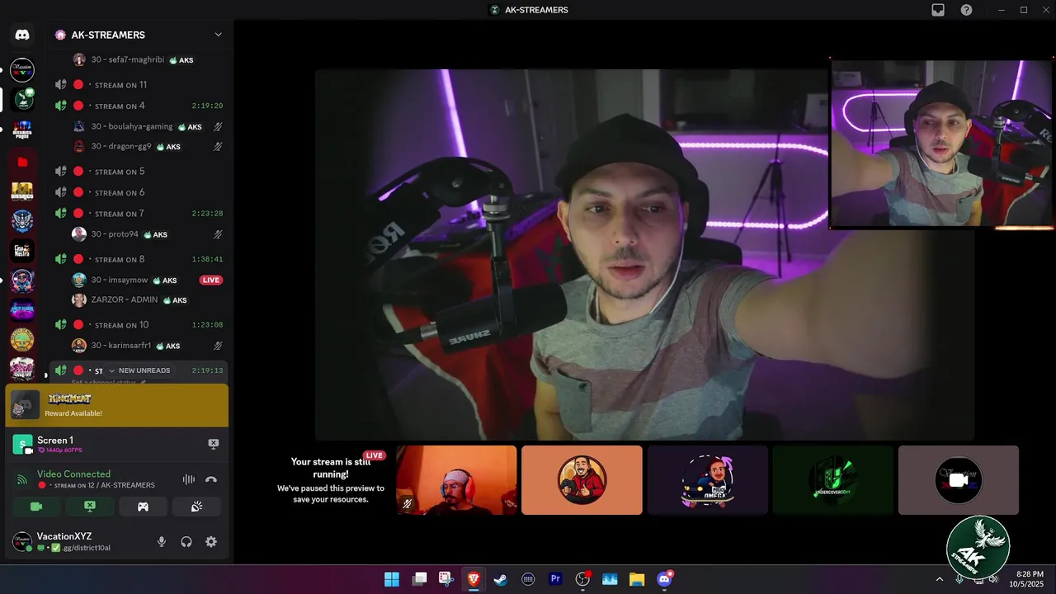Open VacationXYZ user avatar
1056x594 pixels.
pos(22,542)
